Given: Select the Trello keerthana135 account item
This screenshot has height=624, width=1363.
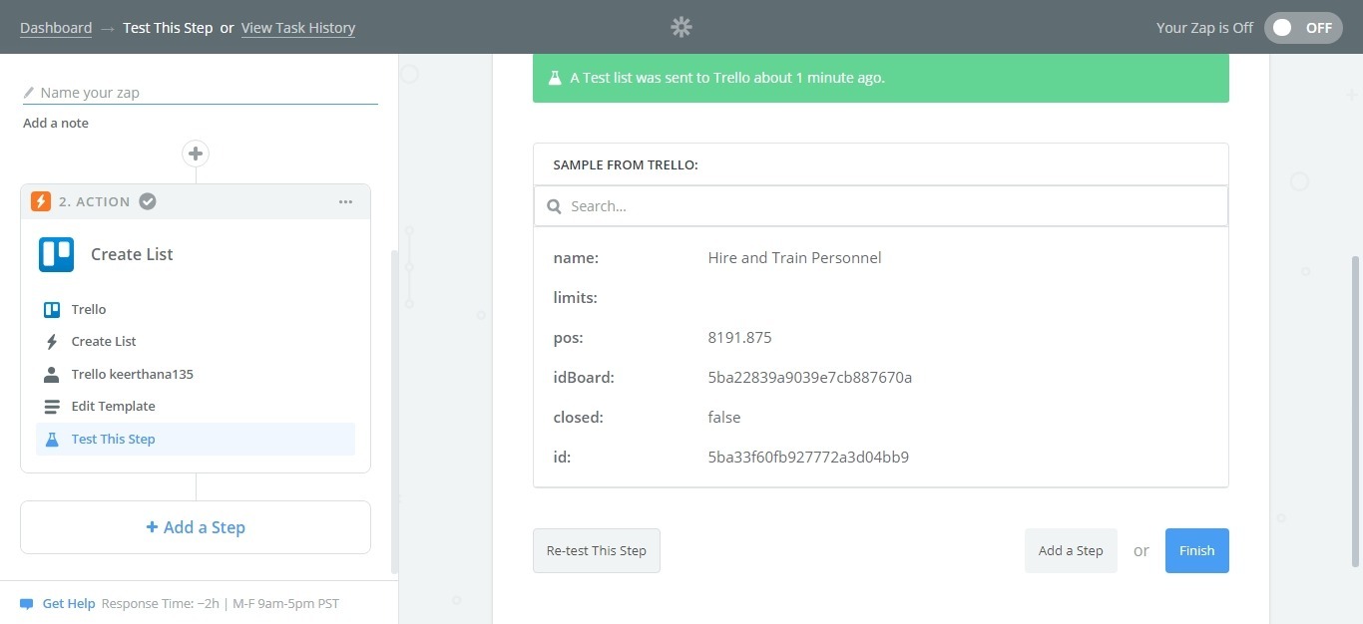Looking at the screenshot, I should (196, 374).
